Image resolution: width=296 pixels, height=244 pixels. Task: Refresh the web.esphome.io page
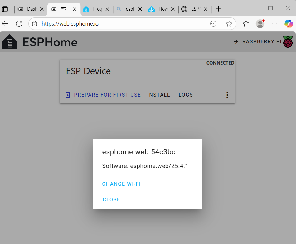[x=19, y=24]
